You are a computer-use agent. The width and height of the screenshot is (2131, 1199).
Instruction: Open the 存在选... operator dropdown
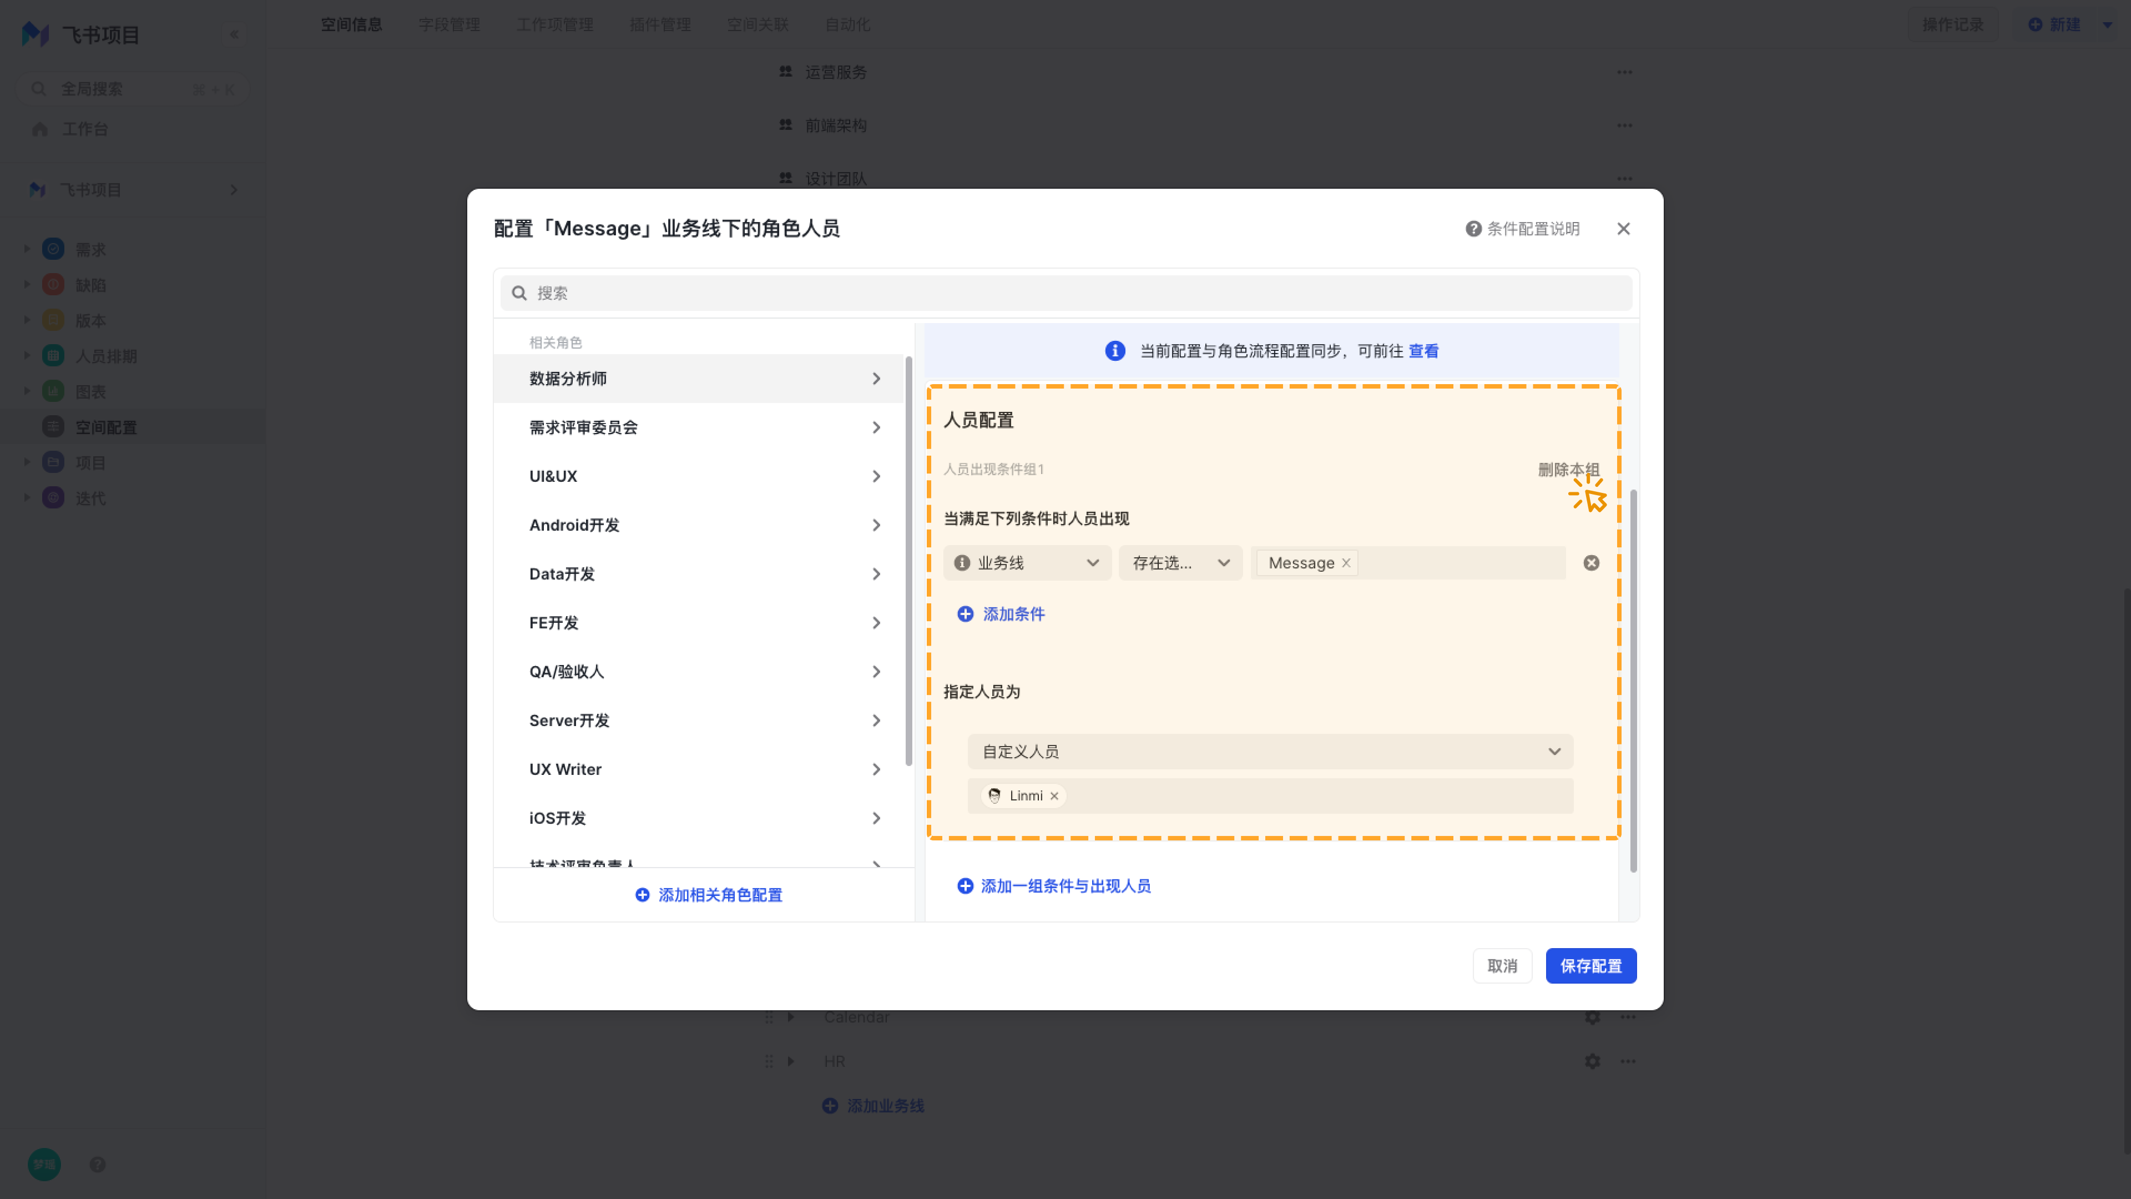tap(1180, 563)
